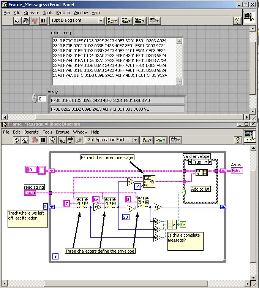Open the Browse menu in Block Diagram
Viewport: 259px width, 288px height.
coord(63,132)
